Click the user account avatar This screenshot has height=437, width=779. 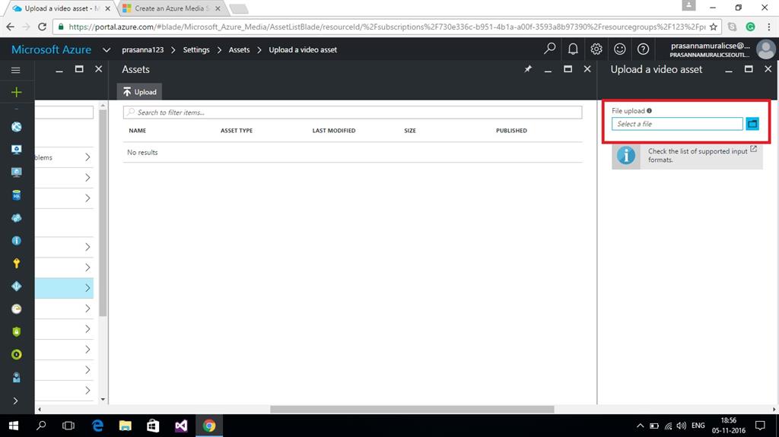[765, 49]
